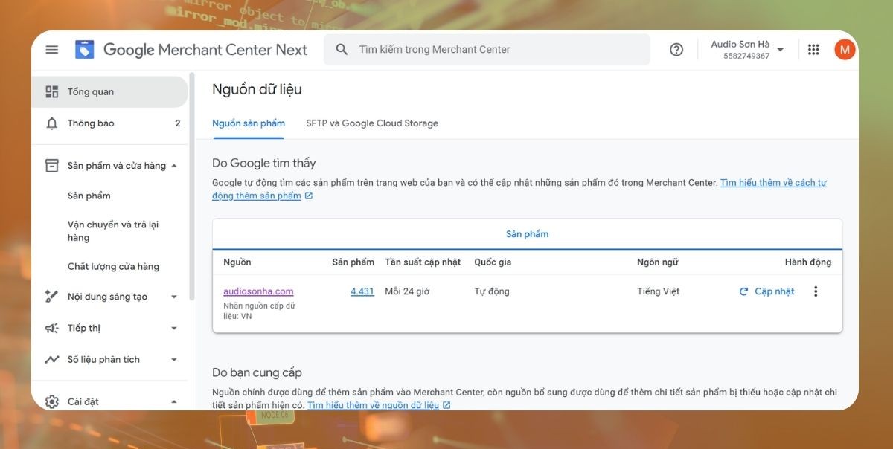Screen dimensions: 893x449
Task: Click the Cài đặt gear icon
Action: [x=51, y=401]
